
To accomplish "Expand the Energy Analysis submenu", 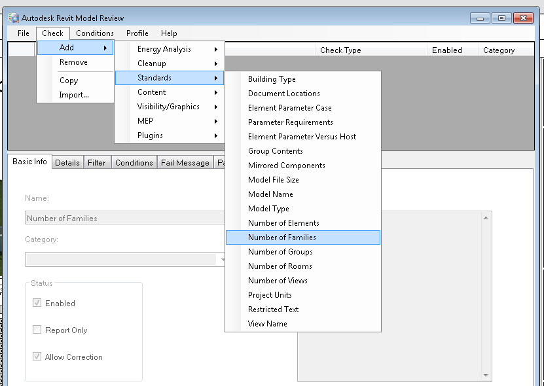I will click(x=170, y=49).
